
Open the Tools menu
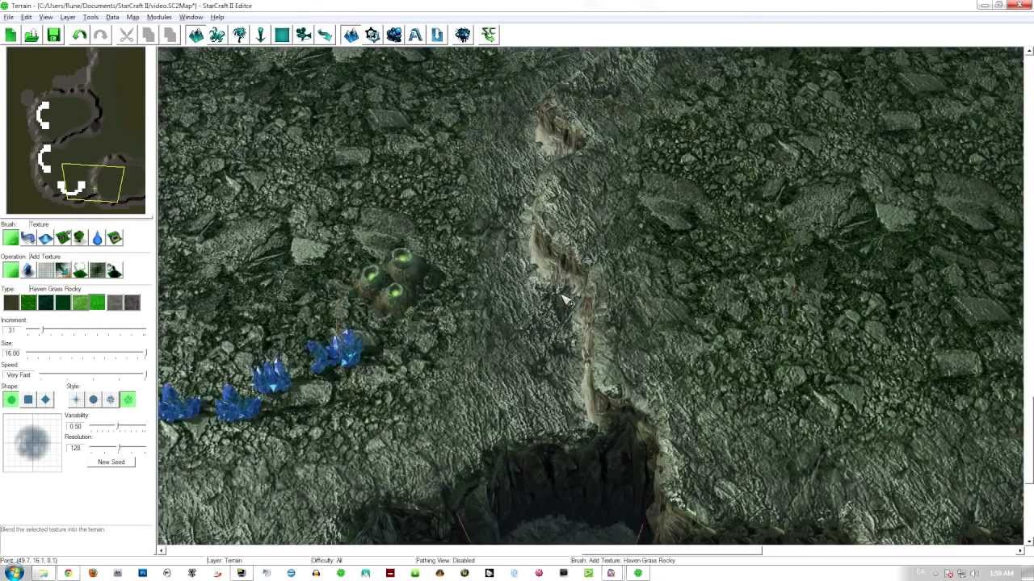click(x=90, y=17)
